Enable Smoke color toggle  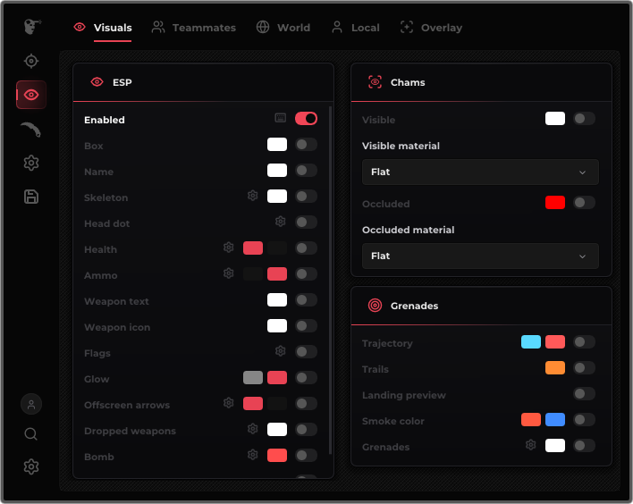coord(584,420)
